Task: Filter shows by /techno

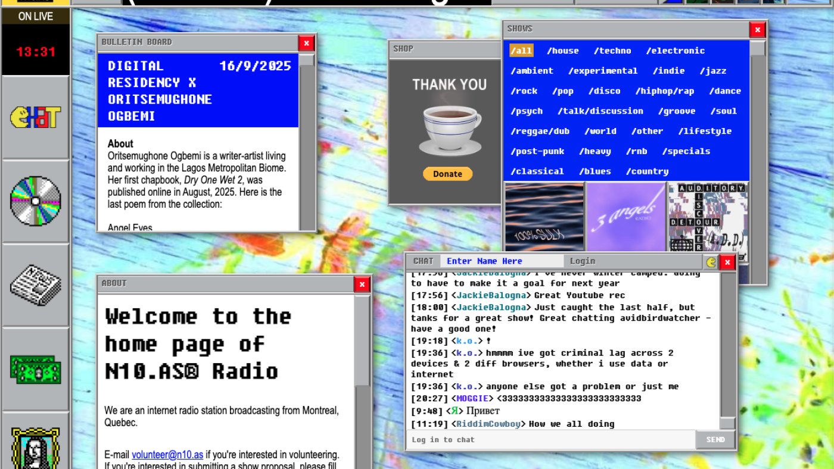Action: pyautogui.click(x=612, y=51)
